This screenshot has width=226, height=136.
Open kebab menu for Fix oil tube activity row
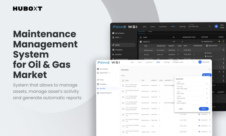[223, 50]
